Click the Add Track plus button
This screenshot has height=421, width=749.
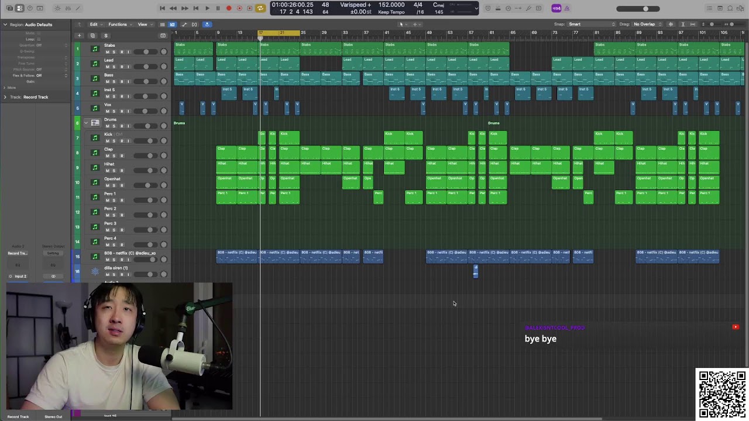coord(79,36)
